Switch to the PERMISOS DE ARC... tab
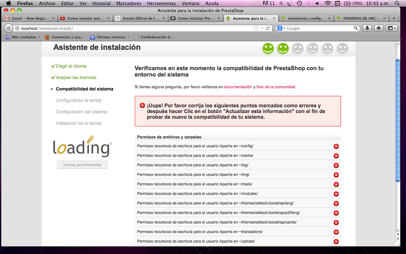Image resolution: width=406 pixels, height=254 pixels. coord(361,18)
